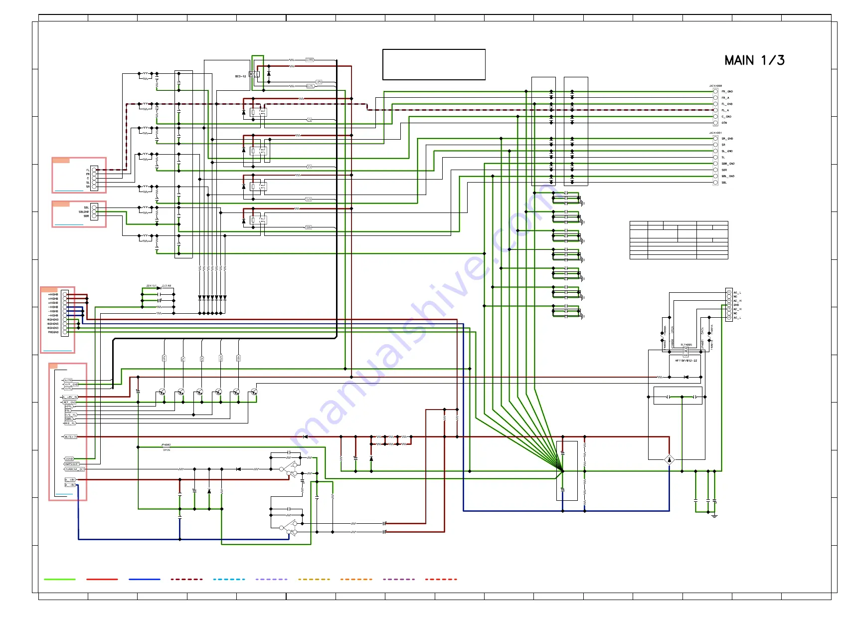Click the empty title box at top center
This screenshot has height=630, width=848.
click(x=434, y=64)
